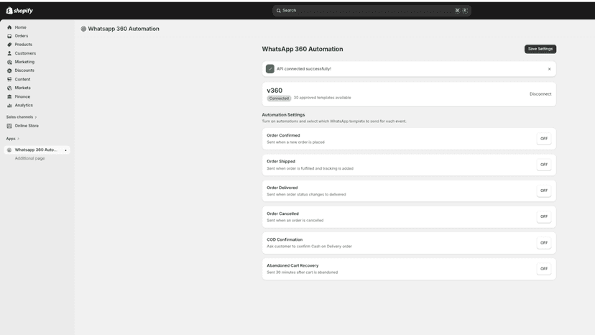595x335 pixels.
Task: Open Additional page sub-item
Action: pos(29,158)
